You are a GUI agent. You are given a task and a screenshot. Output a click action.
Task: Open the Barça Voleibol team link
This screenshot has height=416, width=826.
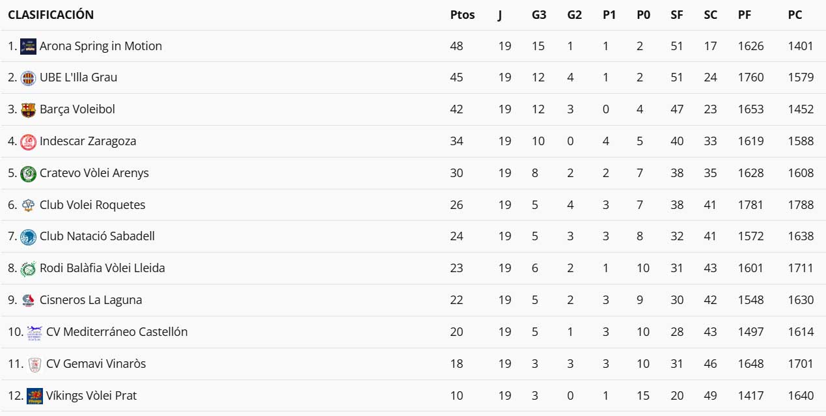(x=77, y=109)
